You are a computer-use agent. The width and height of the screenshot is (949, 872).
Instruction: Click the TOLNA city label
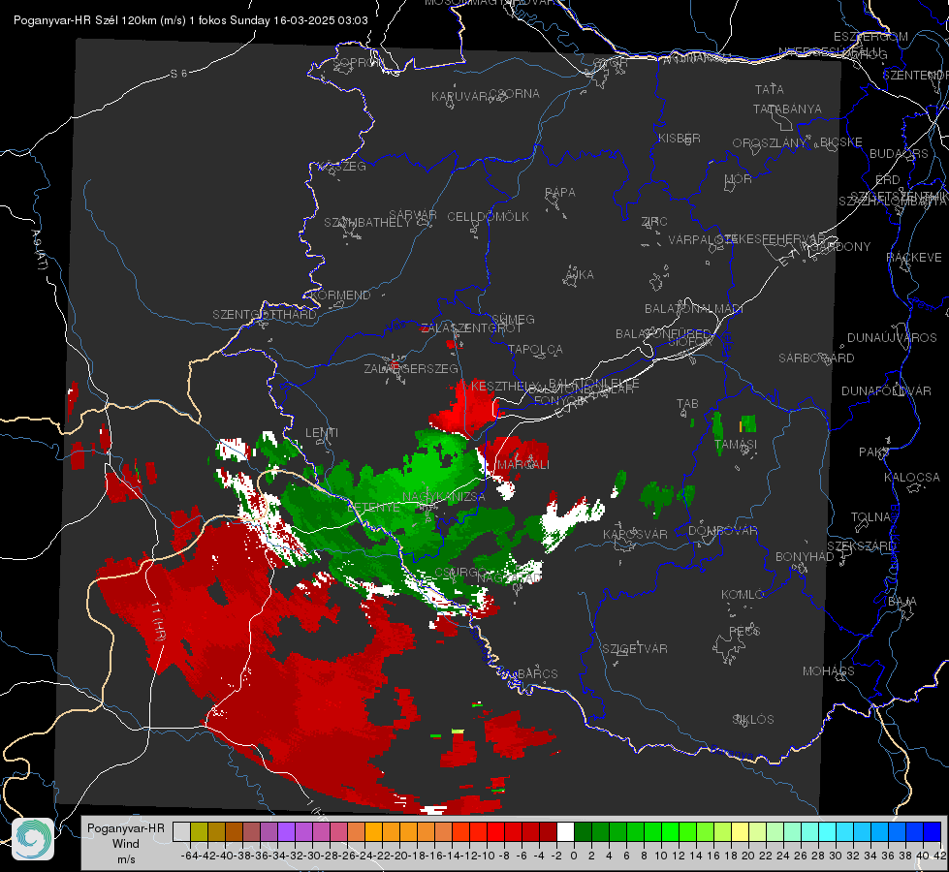click(870, 517)
